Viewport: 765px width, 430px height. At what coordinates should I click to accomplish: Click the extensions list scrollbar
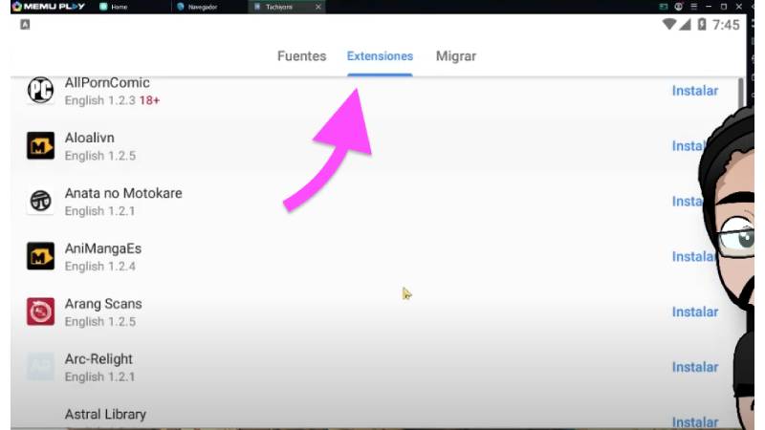click(741, 93)
